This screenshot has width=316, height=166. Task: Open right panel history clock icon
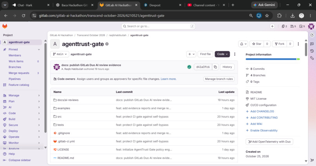pyautogui.click(x=312, y=51)
